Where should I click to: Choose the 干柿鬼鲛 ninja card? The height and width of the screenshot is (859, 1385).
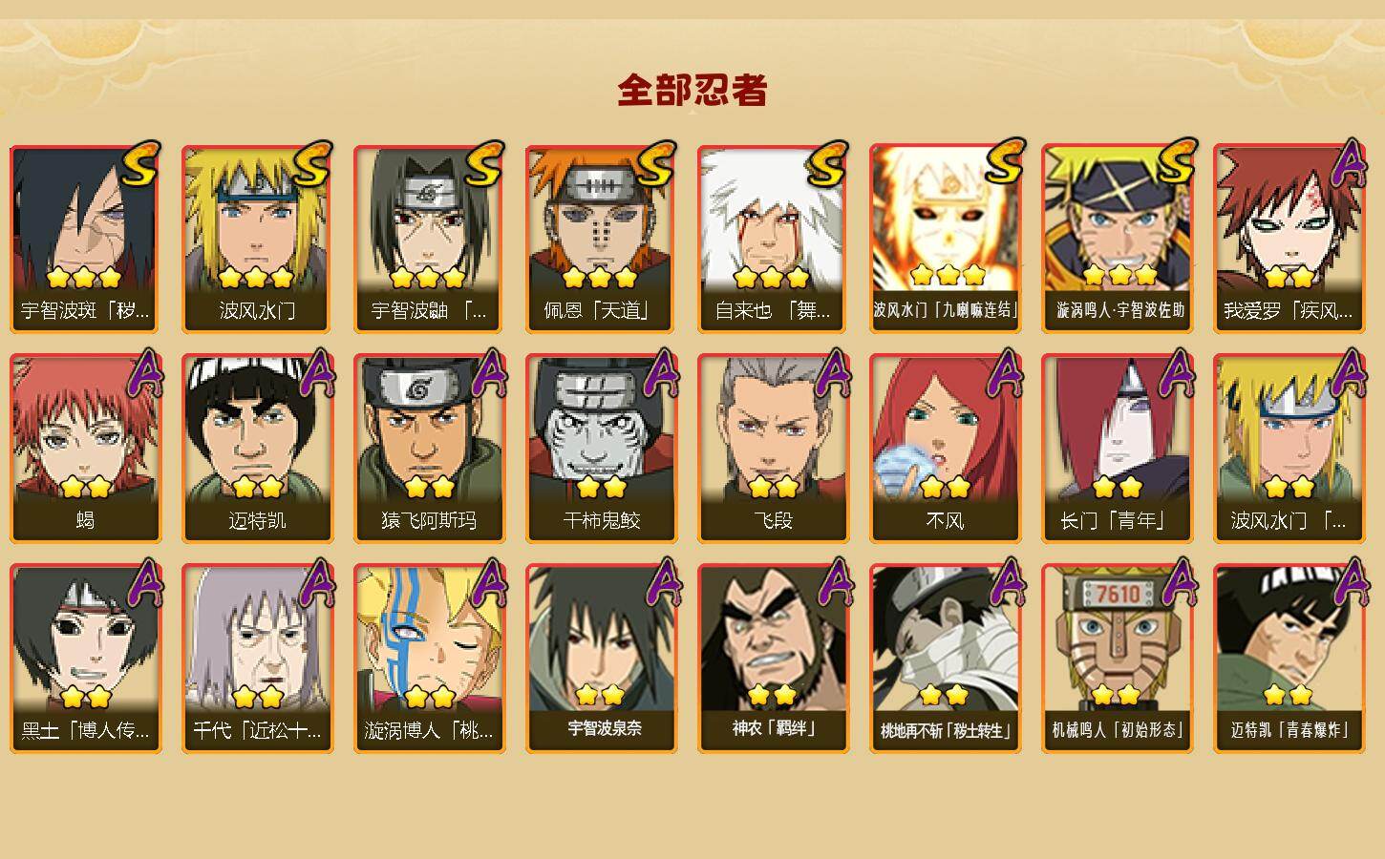tap(601, 449)
